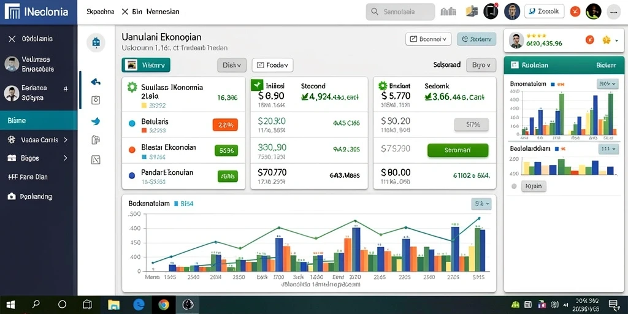The image size is (628, 314).
Task: Click the blue bird sidebar icon
Action: tap(96, 121)
